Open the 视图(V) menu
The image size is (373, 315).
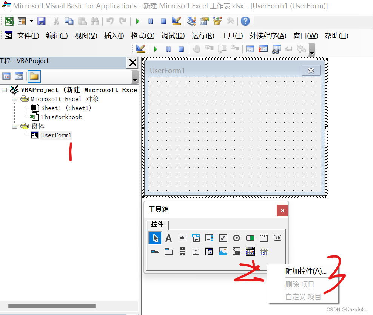tap(86, 36)
